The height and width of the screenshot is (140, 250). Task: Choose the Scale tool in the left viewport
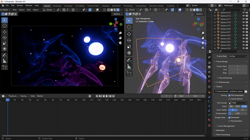(4, 43)
